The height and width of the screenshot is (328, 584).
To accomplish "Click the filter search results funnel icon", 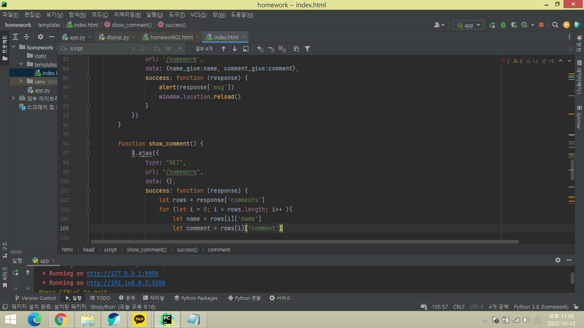I will (x=307, y=49).
